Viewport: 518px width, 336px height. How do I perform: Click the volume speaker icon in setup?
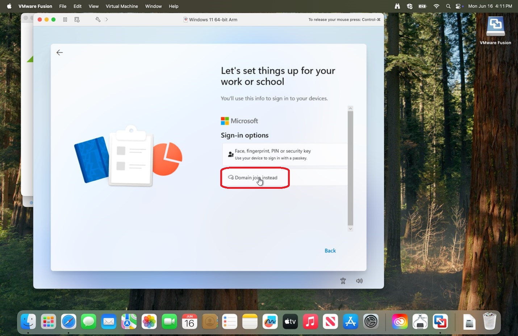click(x=359, y=281)
